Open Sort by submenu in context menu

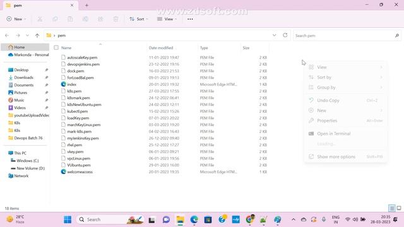point(345,78)
